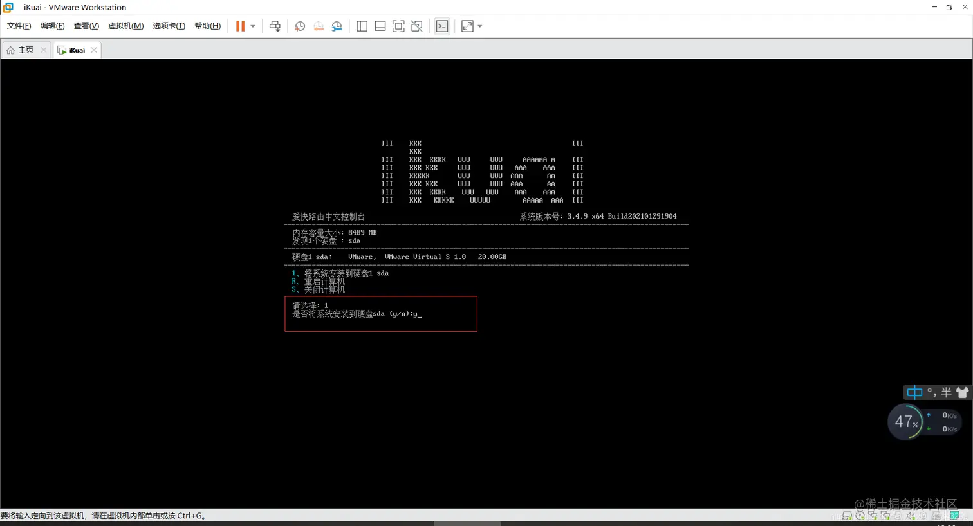This screenshot has width=973, height=526.
Task: Open the snapshot manager
Action: click(337, 26)
